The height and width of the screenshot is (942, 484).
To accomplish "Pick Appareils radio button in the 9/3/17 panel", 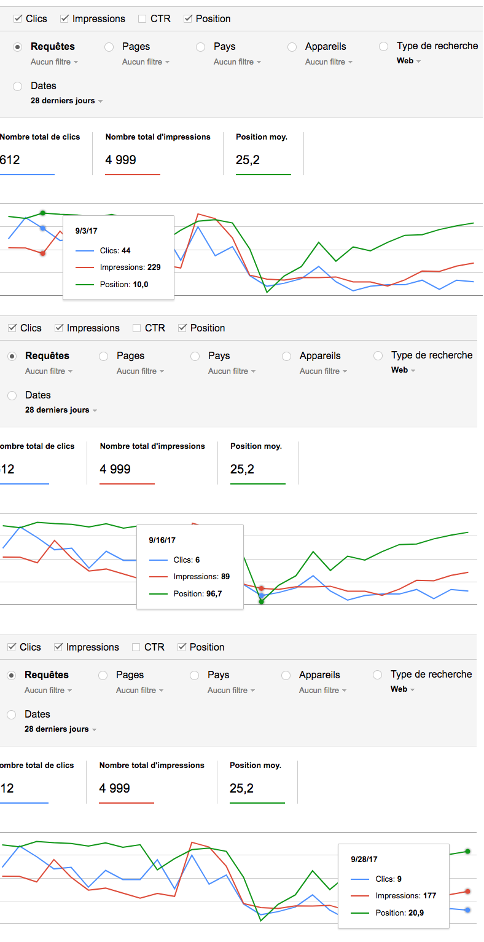I will pyautogui.click(x=292, y=47).
